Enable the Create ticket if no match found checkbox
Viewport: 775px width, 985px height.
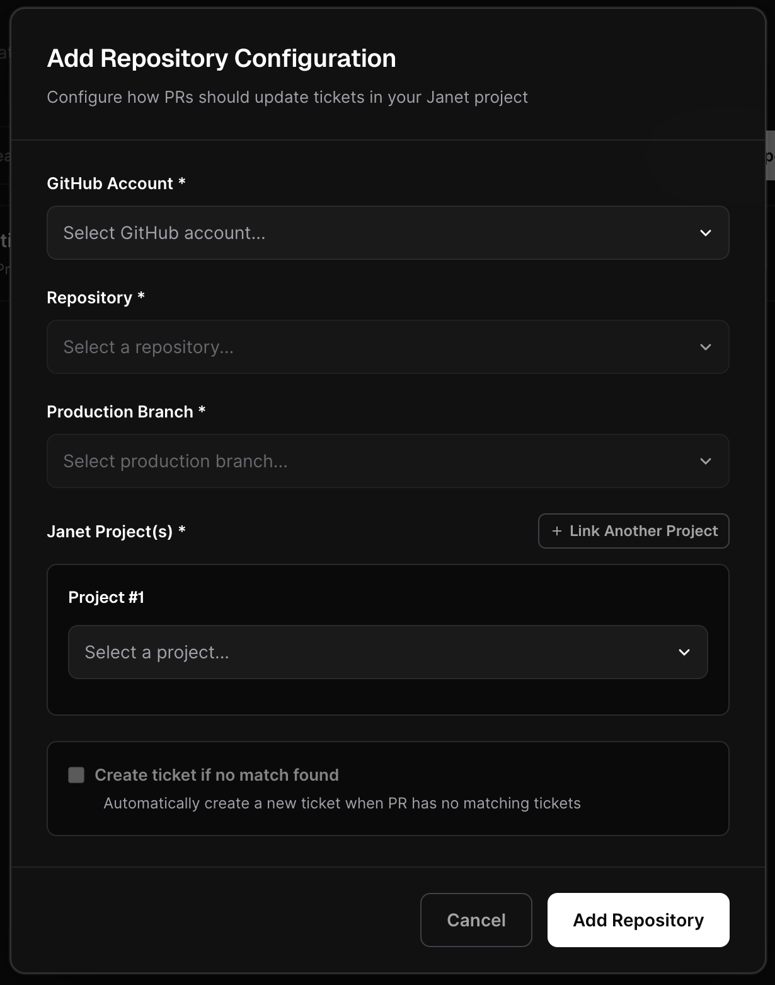coord(76,775)
